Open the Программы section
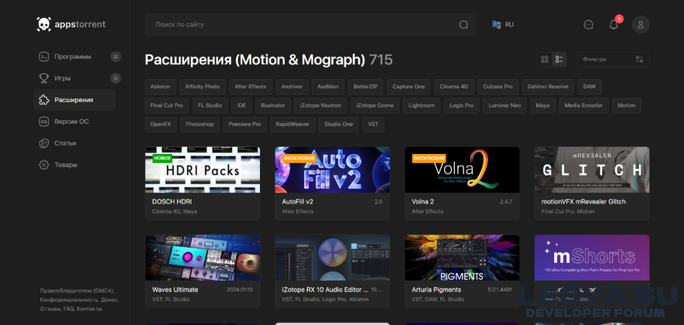 pyautogui.click(x=73, y=57)
